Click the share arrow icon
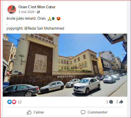This screenshot has width=131, height=118. [121, 102]
